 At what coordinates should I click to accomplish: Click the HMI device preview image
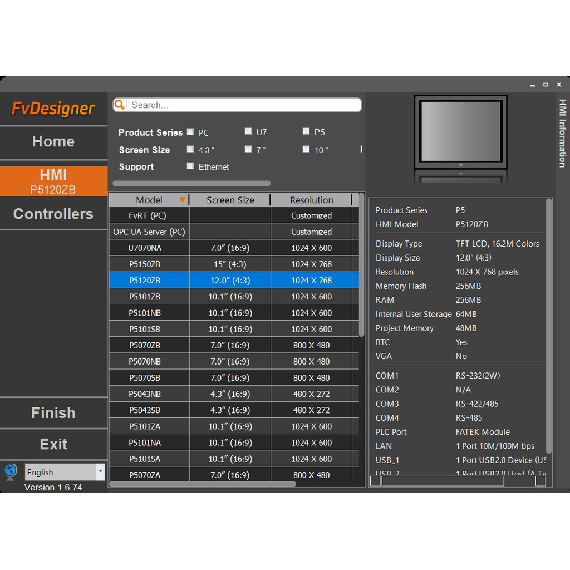click(461, 132)
